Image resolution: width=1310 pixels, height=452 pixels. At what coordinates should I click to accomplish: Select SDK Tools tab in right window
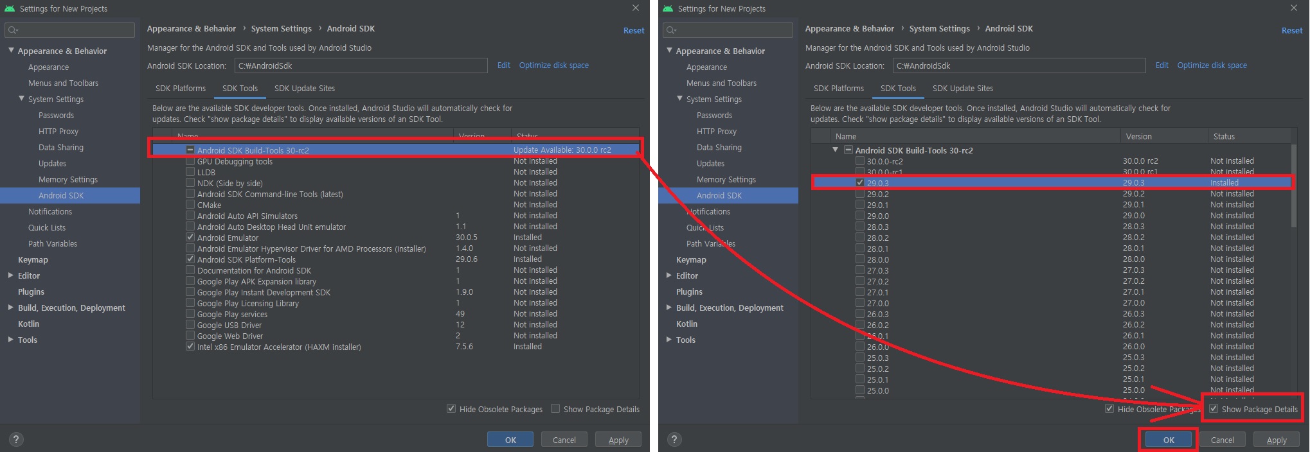click(x=898, y=89)
